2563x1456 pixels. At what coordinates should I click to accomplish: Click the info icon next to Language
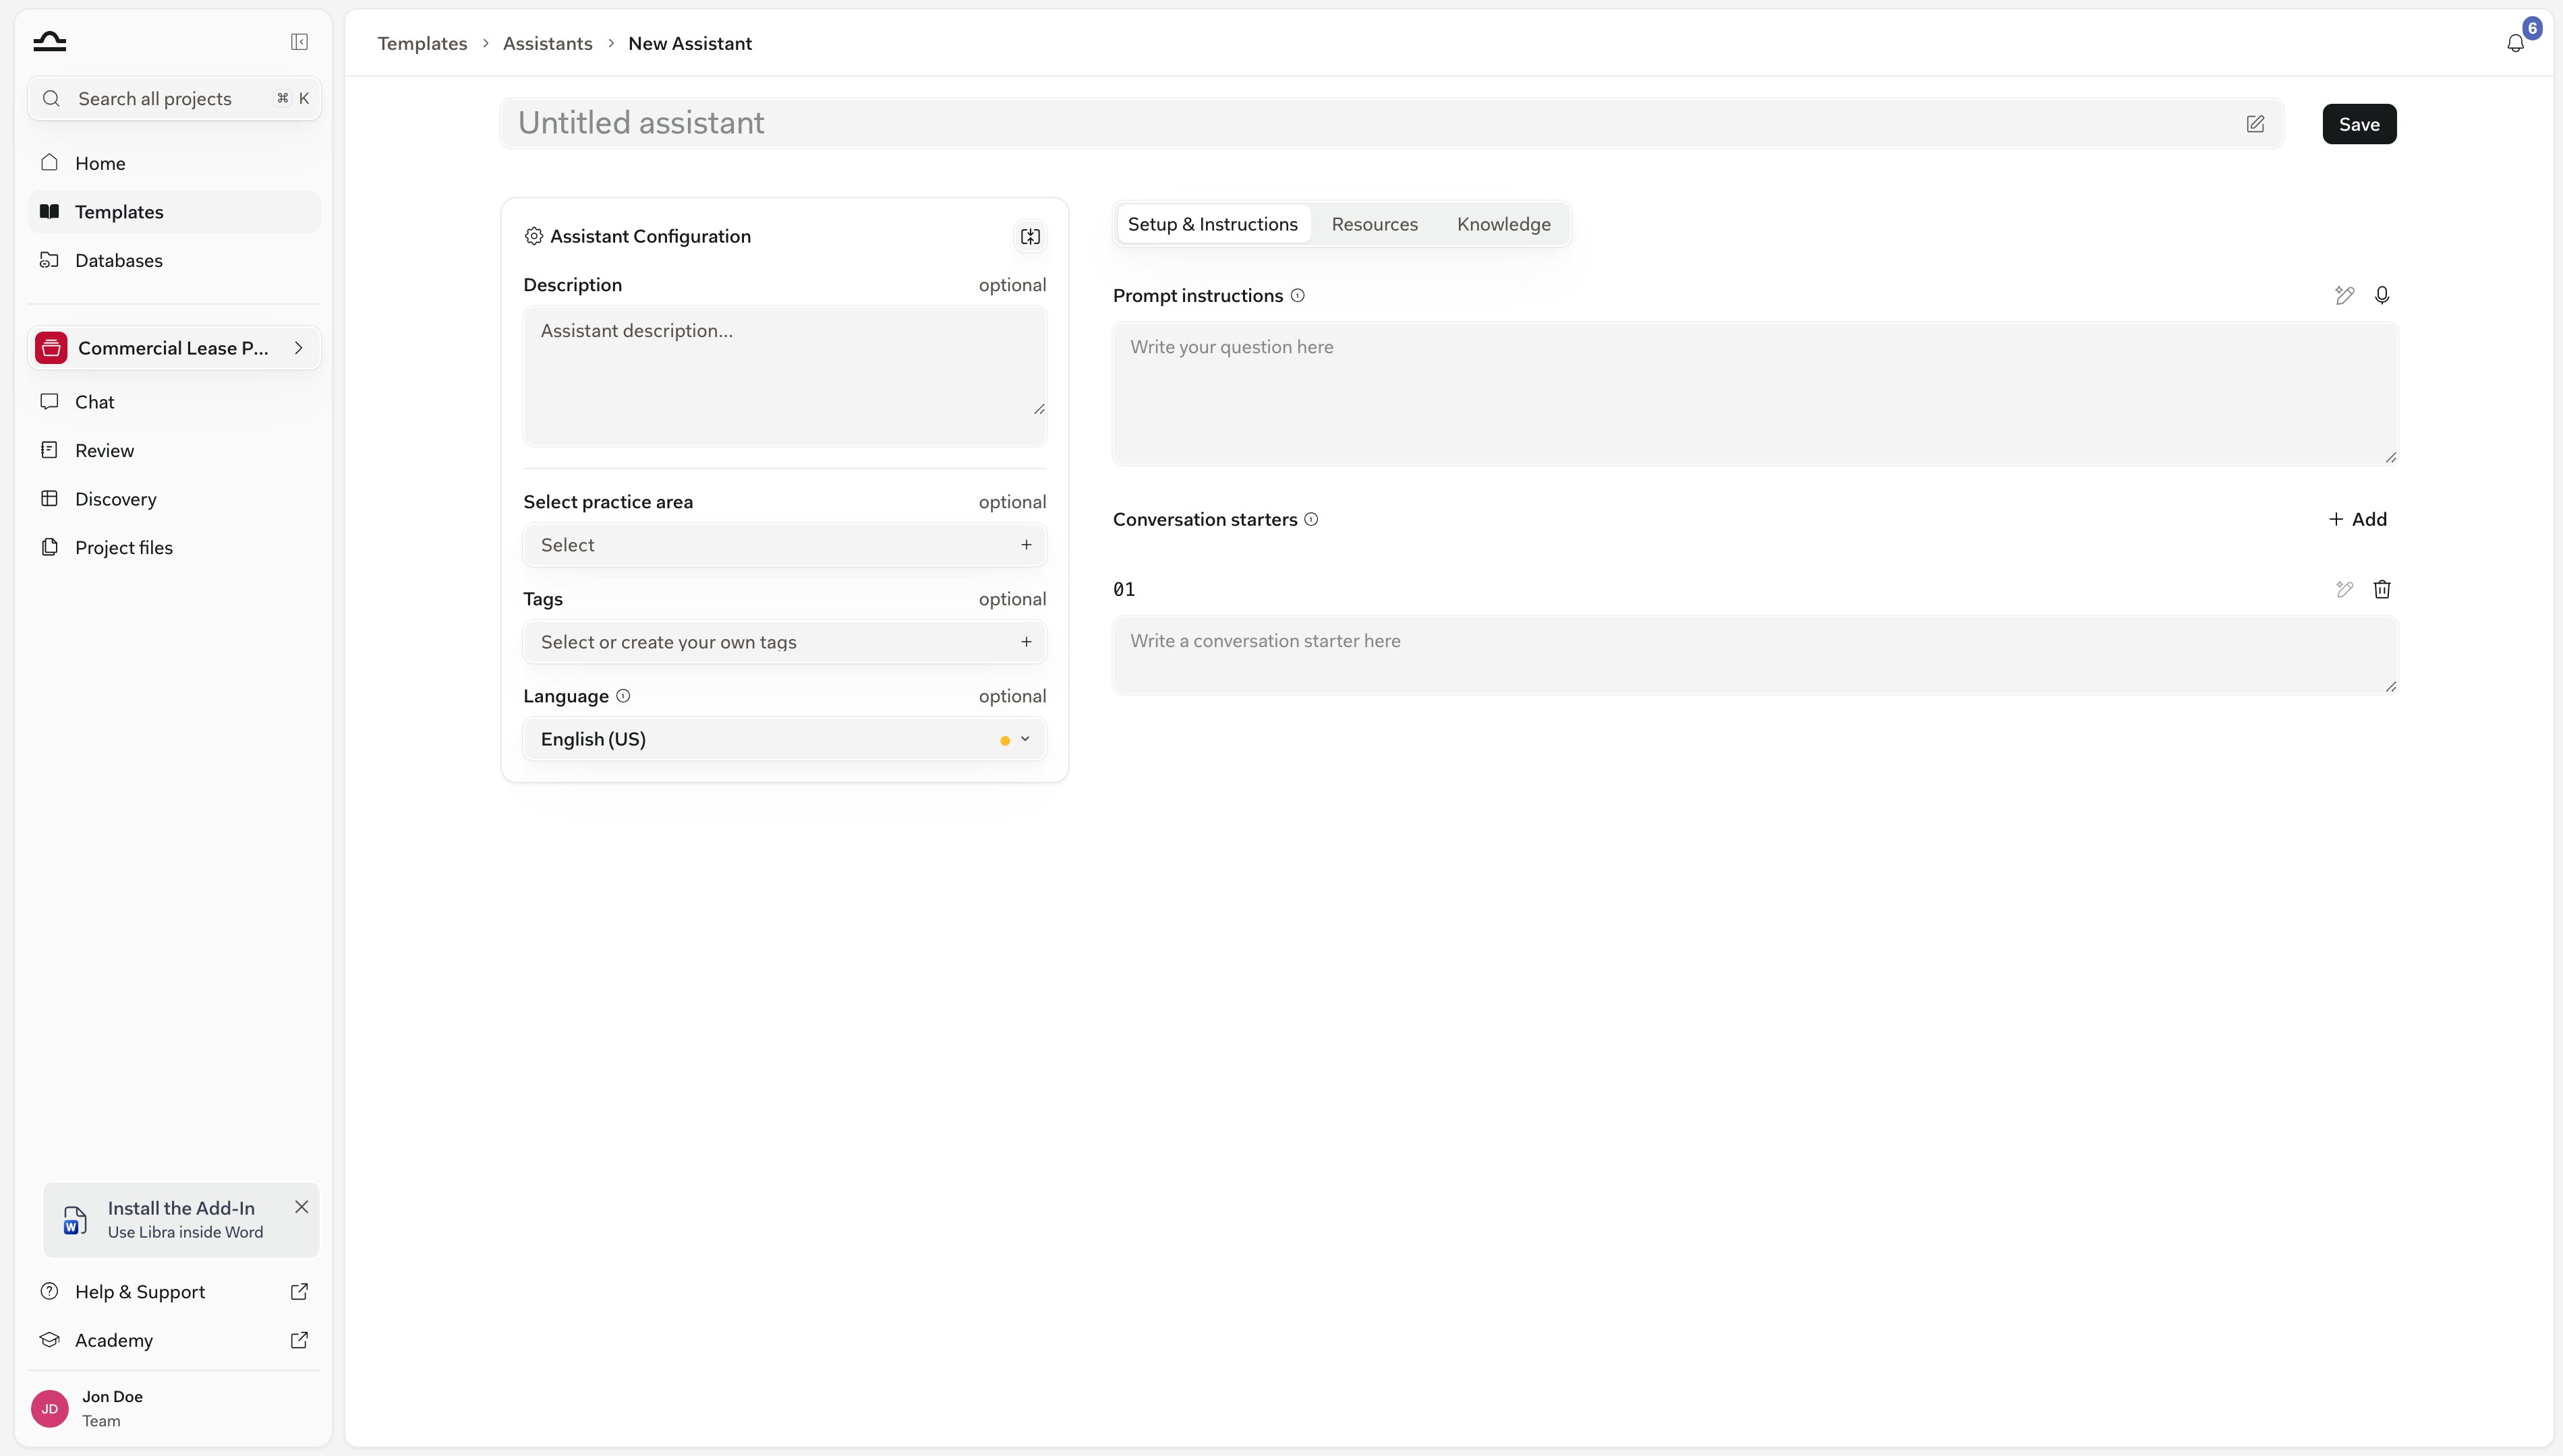point(623,696)
